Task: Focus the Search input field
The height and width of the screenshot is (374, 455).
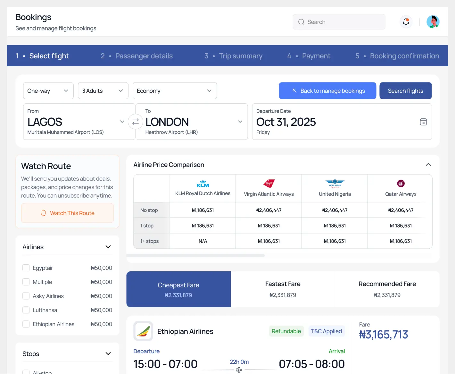Action: coord(339,22)
